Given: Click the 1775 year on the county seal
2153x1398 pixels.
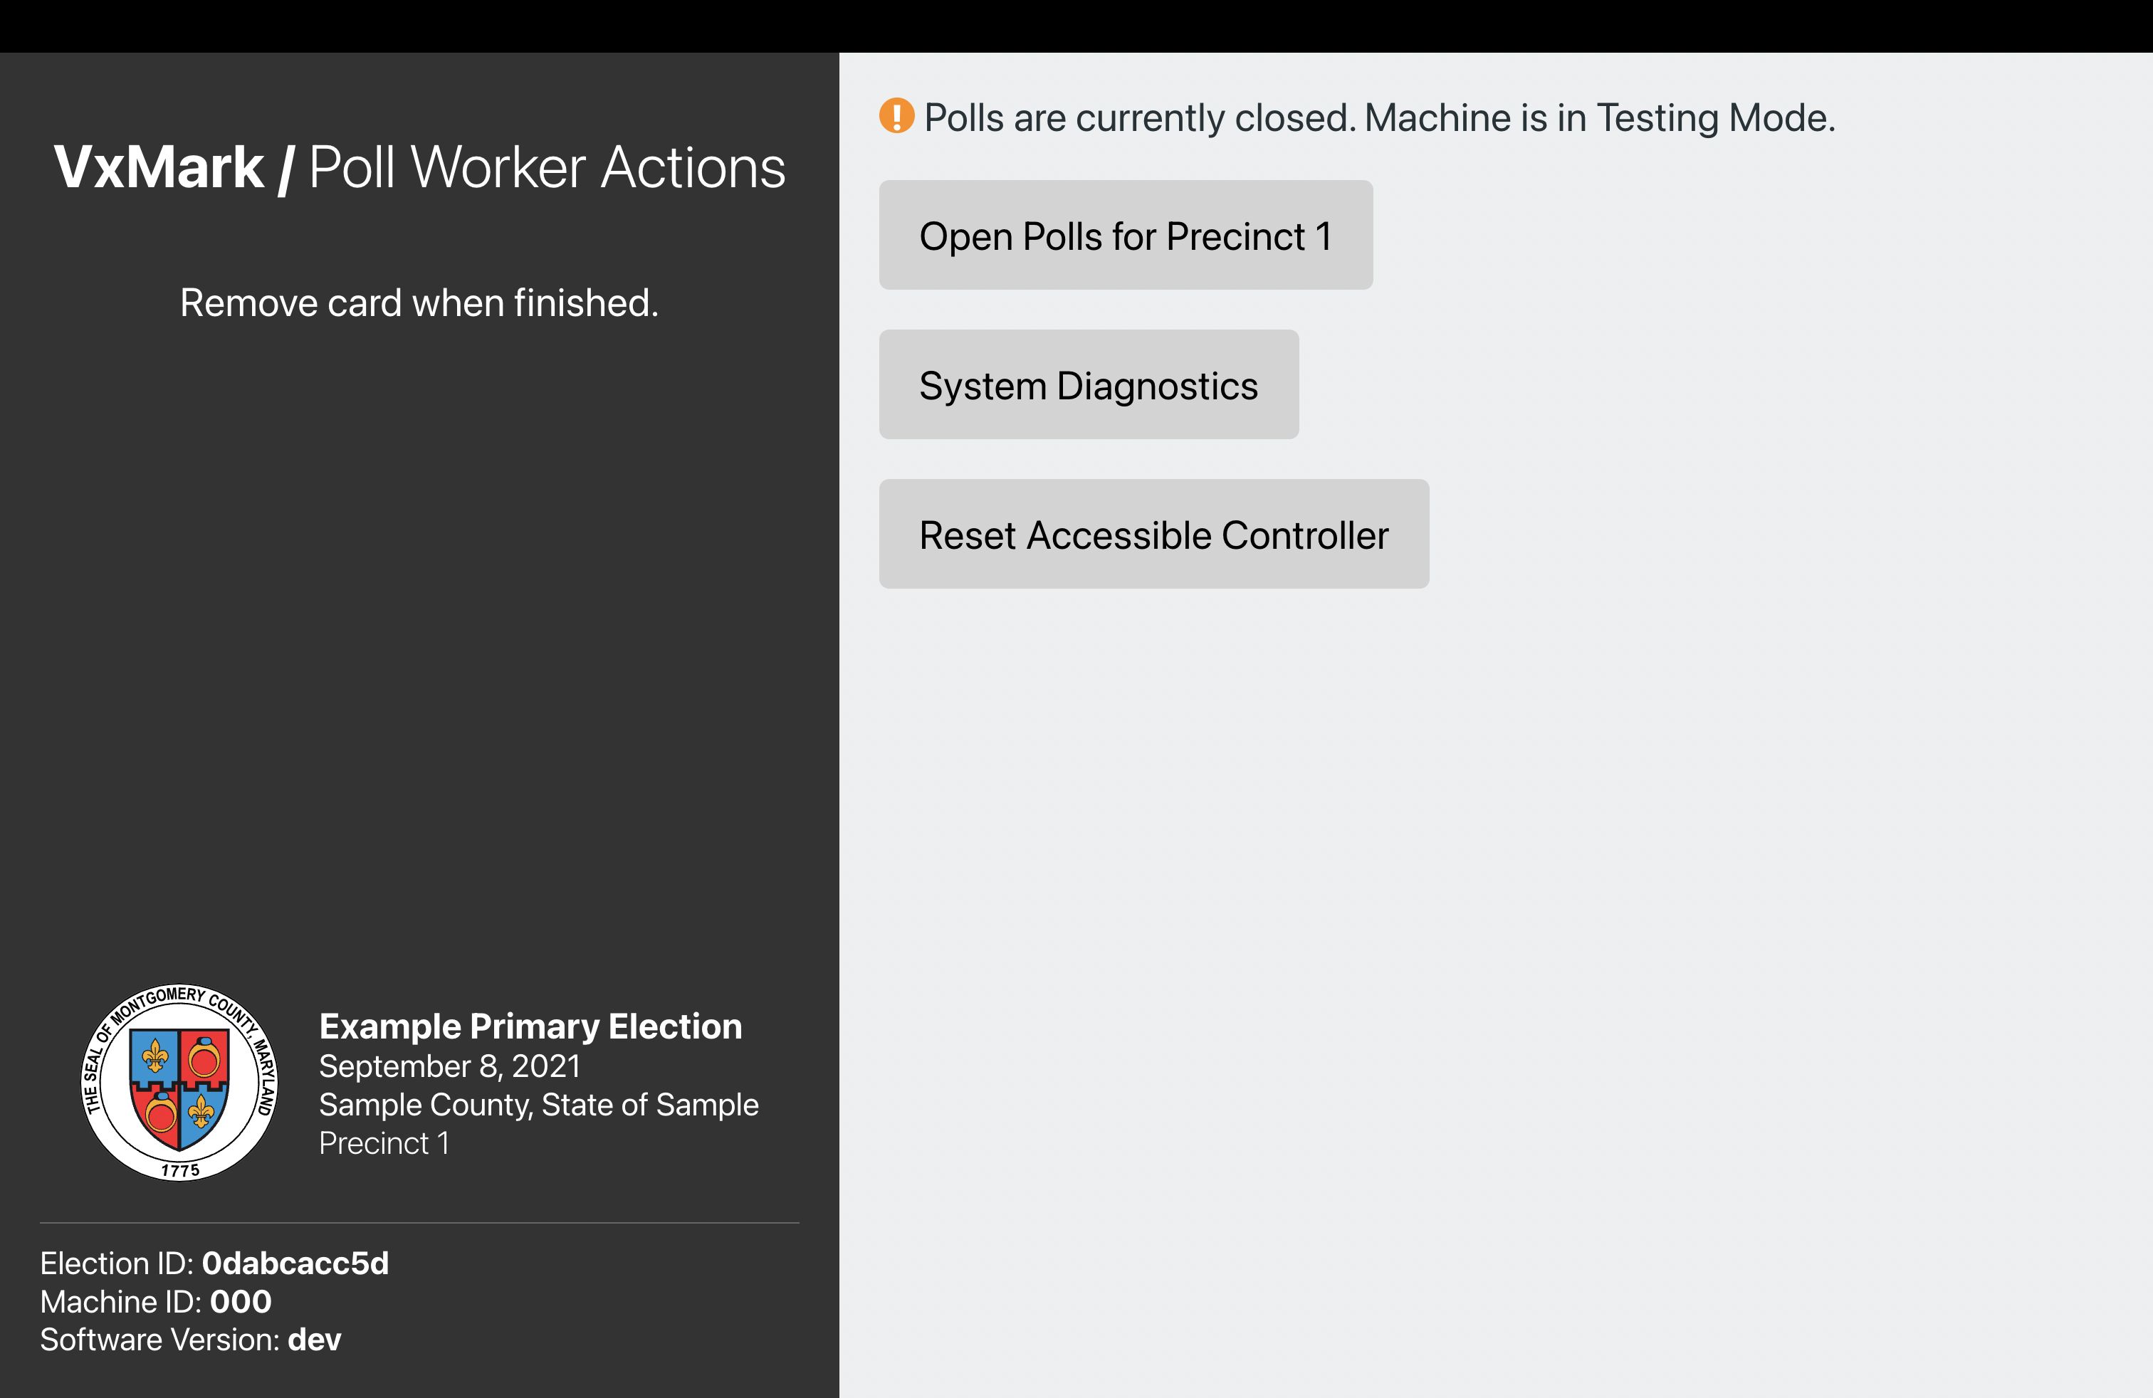Looking at the screenshot, I should click(179, 1171).
